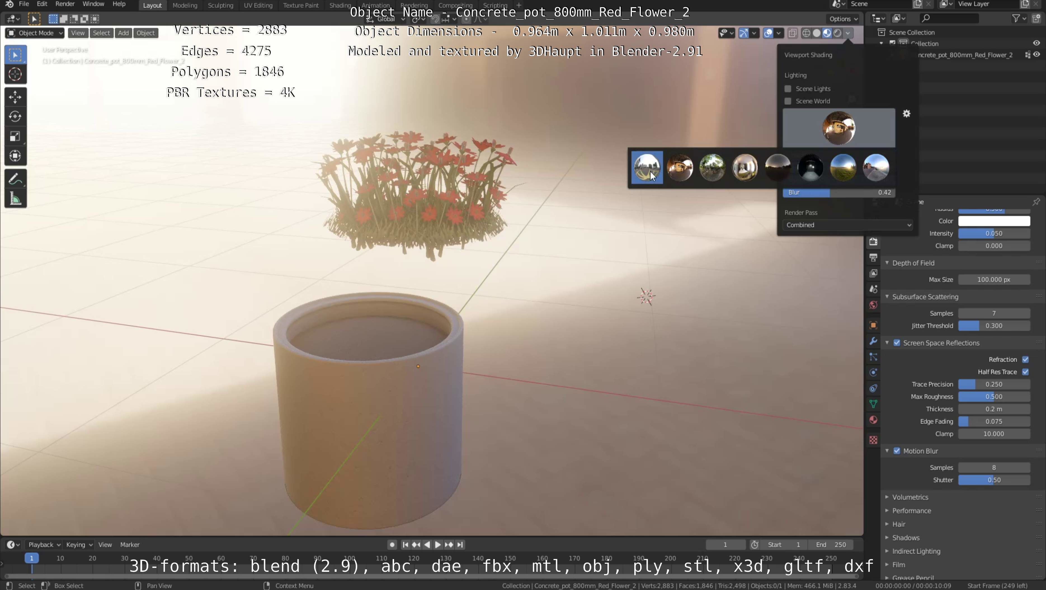Disable Motion Blur checkbox

[x=897, y=451]
